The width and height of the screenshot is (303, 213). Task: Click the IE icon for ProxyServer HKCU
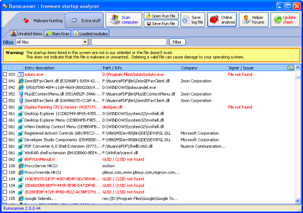point(21,166)
